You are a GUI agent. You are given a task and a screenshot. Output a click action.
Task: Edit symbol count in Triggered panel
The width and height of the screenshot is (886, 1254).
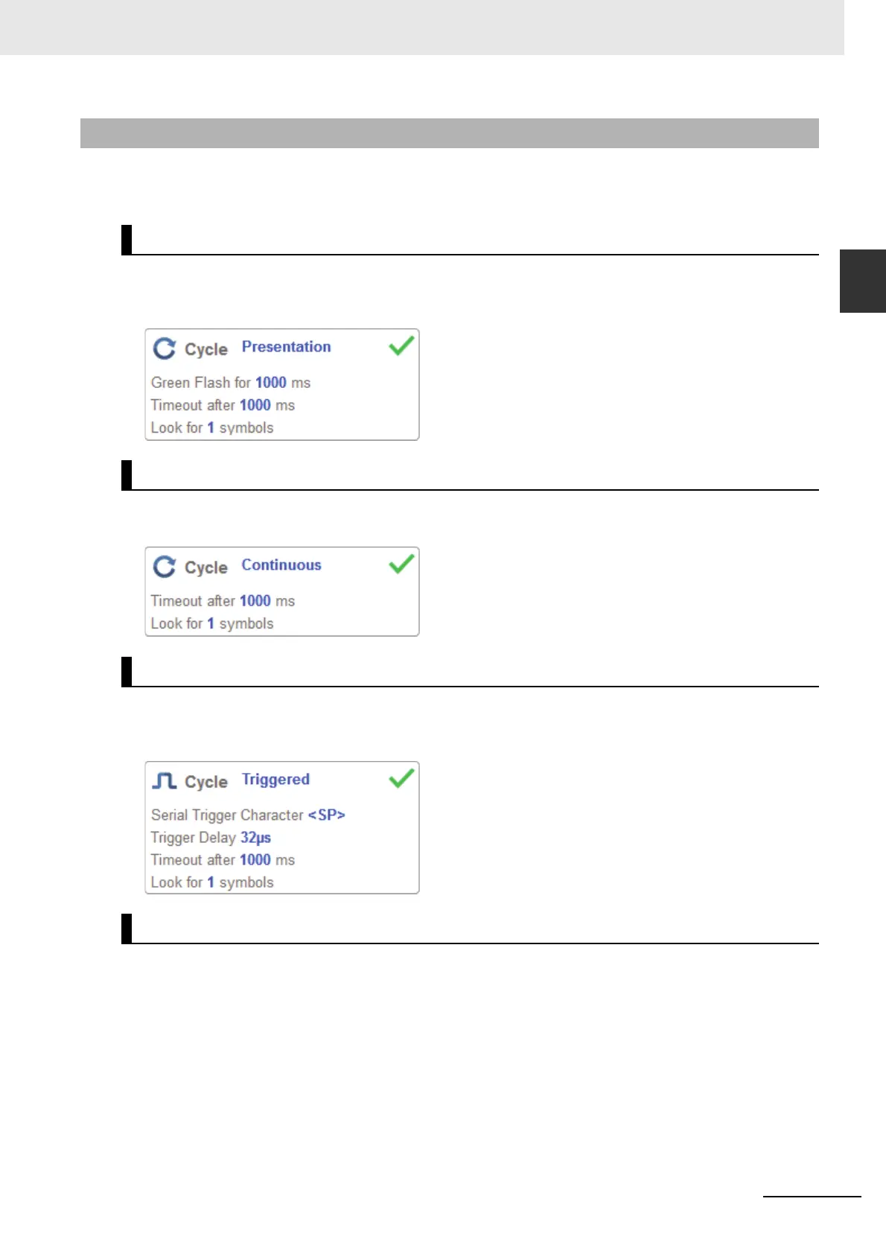211,882
